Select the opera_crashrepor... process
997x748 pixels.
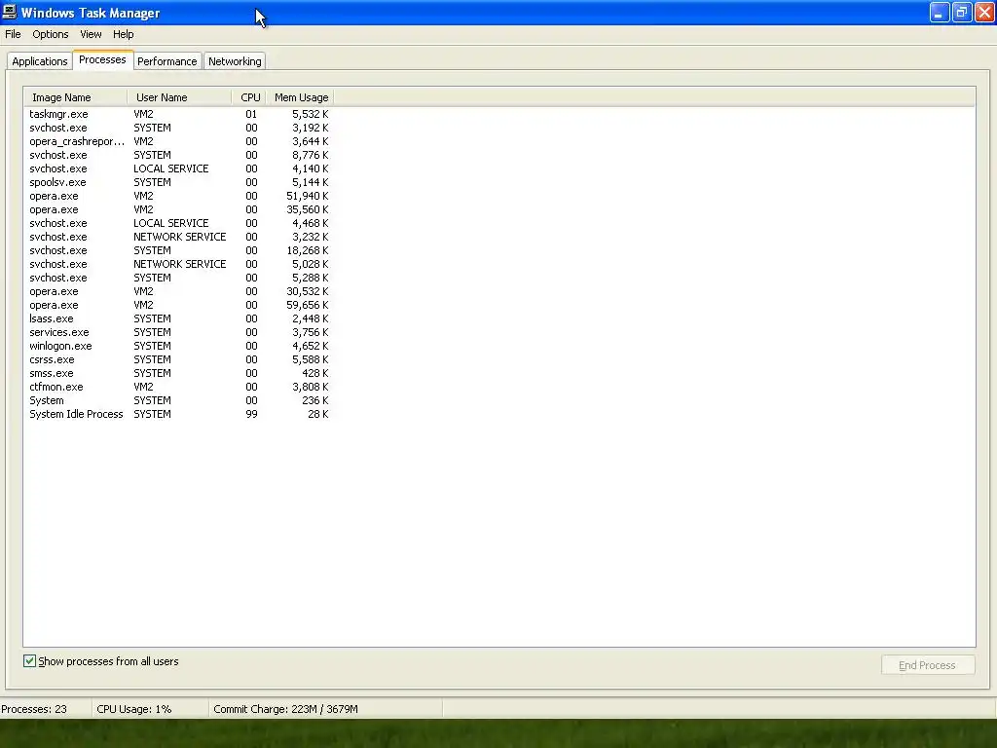(179, 141)
